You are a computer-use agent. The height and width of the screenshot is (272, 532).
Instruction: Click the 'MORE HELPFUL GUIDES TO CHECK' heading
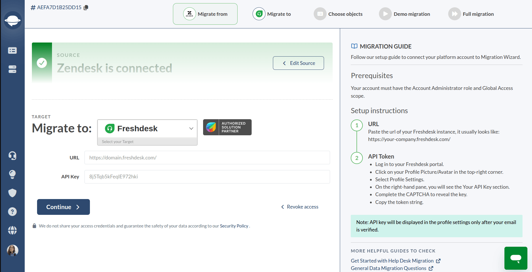coord(393,251)
